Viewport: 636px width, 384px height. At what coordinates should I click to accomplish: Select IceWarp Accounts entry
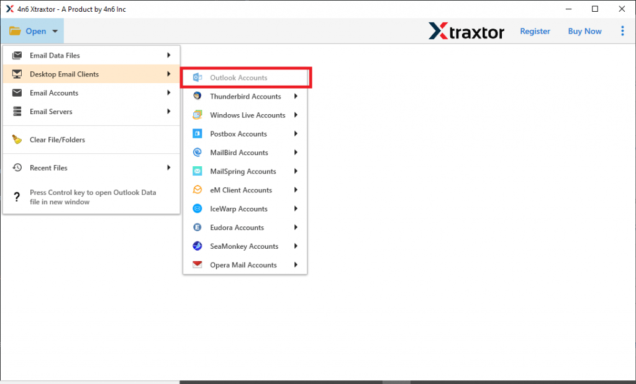click(245, 208)
